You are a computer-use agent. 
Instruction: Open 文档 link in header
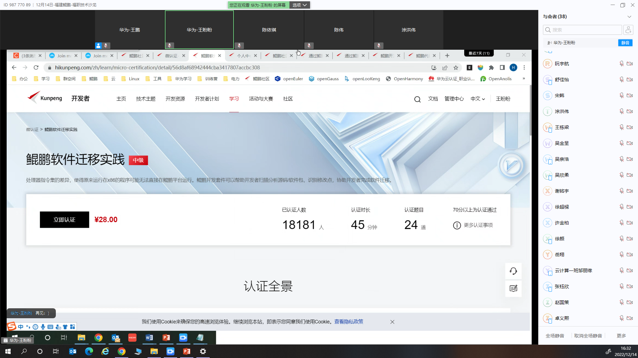point(433,99)
